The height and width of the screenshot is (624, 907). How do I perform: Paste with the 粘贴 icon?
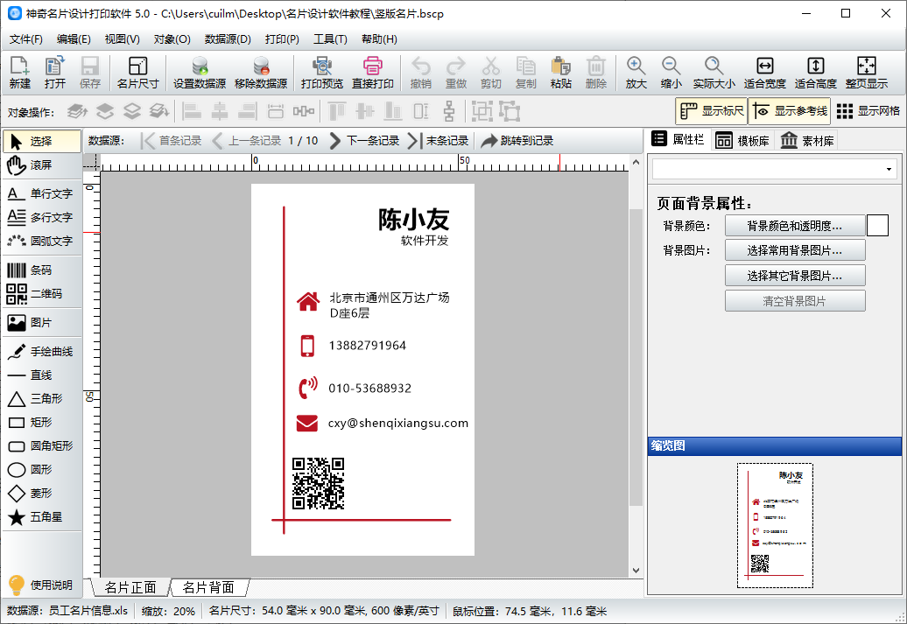(560, 73)
